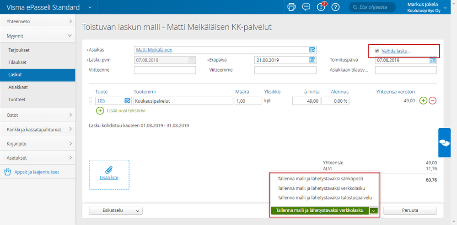Select Tallenna malli ja lähetystavaksi sähköposti
Image resolution: width=457 pixels, height=225 pixels.
coord(320,178)
